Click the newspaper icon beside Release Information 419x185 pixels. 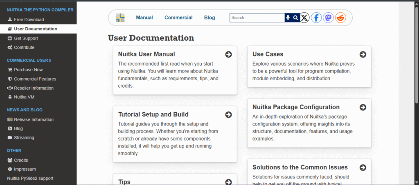click(10, 119)
